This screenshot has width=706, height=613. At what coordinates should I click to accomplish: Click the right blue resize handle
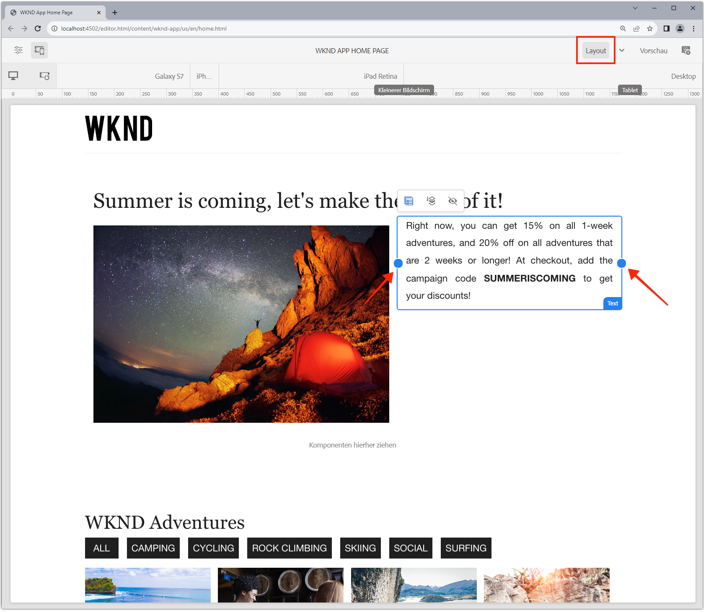pos(622,263)
